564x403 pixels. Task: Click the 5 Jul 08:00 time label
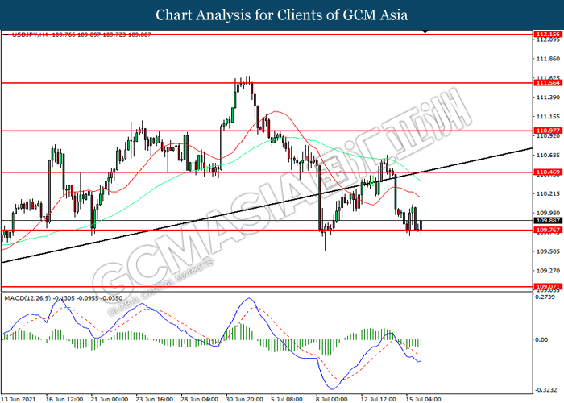[x=288, y=399]
